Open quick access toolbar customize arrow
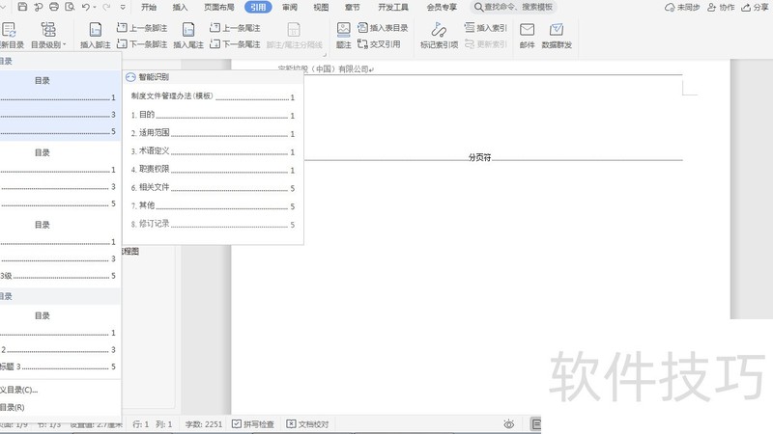This screenshot has height=434, width=773. [123, 7]
